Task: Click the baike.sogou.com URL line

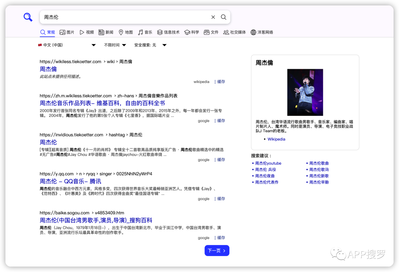Action: [82, 213]
